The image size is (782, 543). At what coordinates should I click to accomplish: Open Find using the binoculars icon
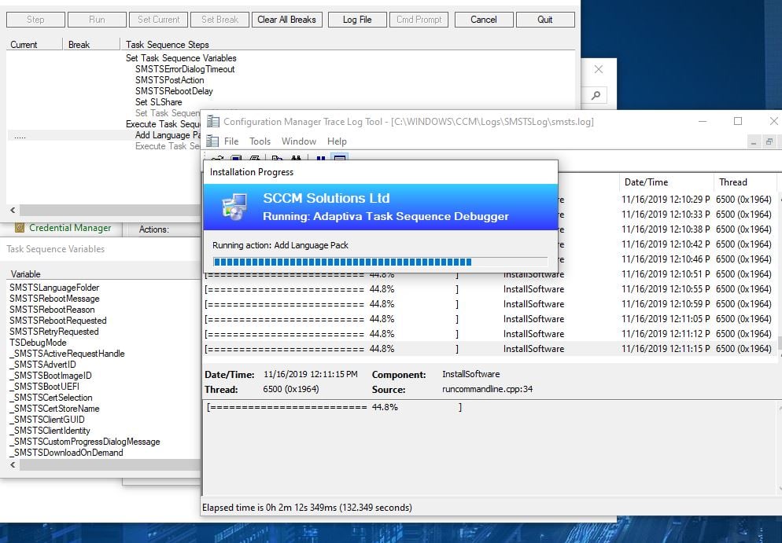[297, 159]
